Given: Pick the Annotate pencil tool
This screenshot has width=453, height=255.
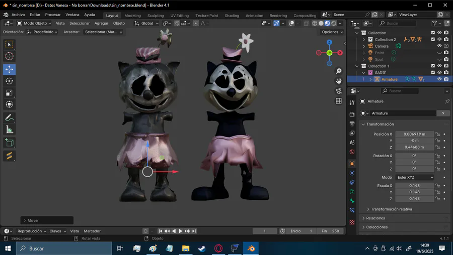Looking at the screenshot, I should (9, 117).
